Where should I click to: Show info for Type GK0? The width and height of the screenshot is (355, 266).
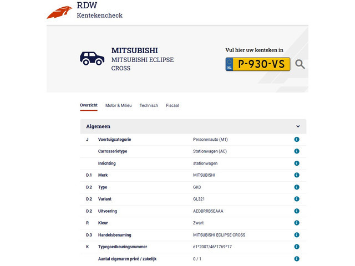click(297, 187)
